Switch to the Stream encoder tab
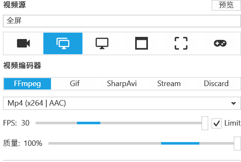The image size is (241, 162). pyautogui.click(x=169, y=84)
